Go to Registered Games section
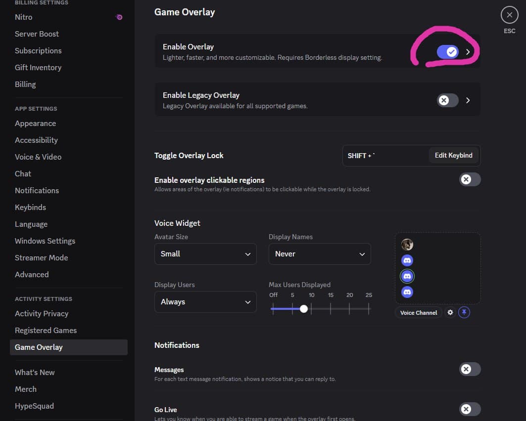 46,330
